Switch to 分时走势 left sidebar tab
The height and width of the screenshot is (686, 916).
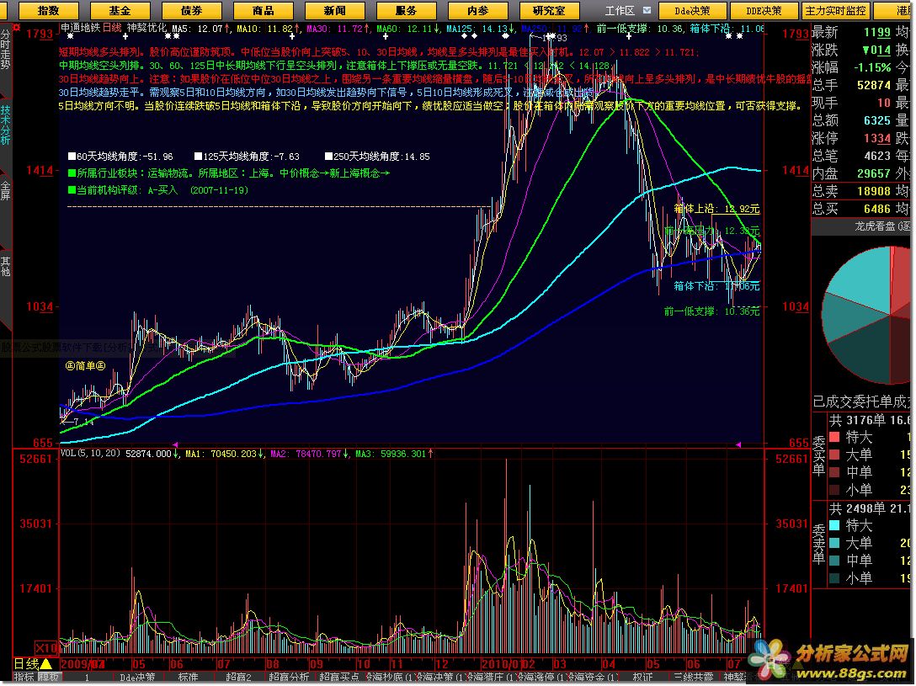tap(5, 49)
